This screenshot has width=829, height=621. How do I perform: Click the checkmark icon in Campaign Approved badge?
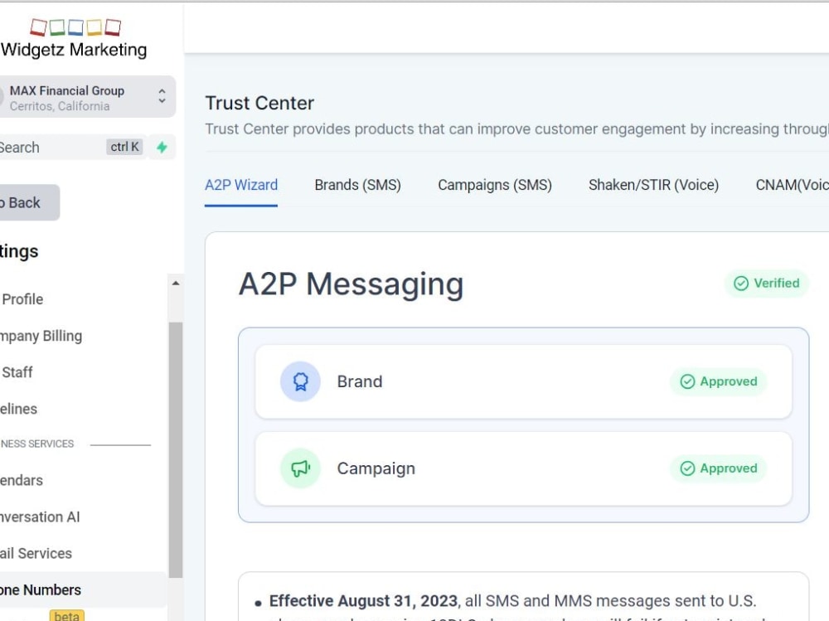click(687, 468)
